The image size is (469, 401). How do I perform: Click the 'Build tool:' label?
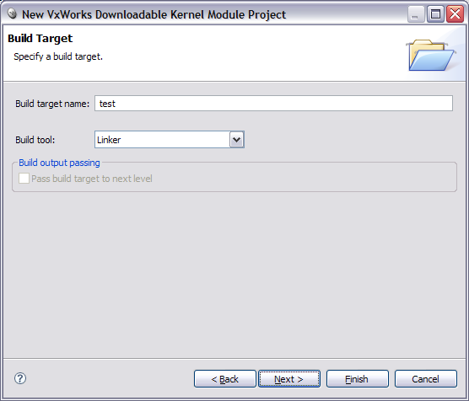coord(35,140)
